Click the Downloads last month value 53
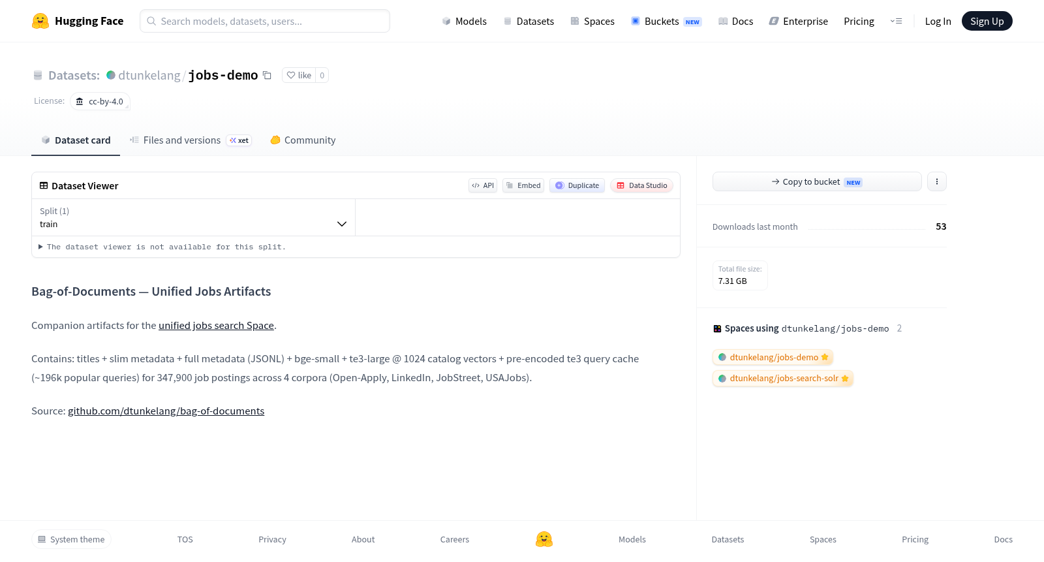Image resolution: width=1044 pixels, height=562 pixels. coord(941,226)
